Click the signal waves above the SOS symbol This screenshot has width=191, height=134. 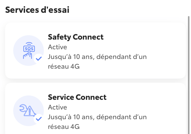click(29, 44)
